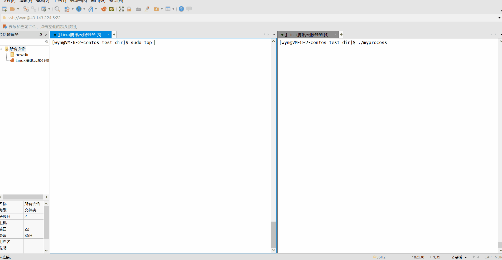The height and width of the screenshot is (260, 502).
Task: Expand the new folder icon dropdown
Action: (162, 9)
